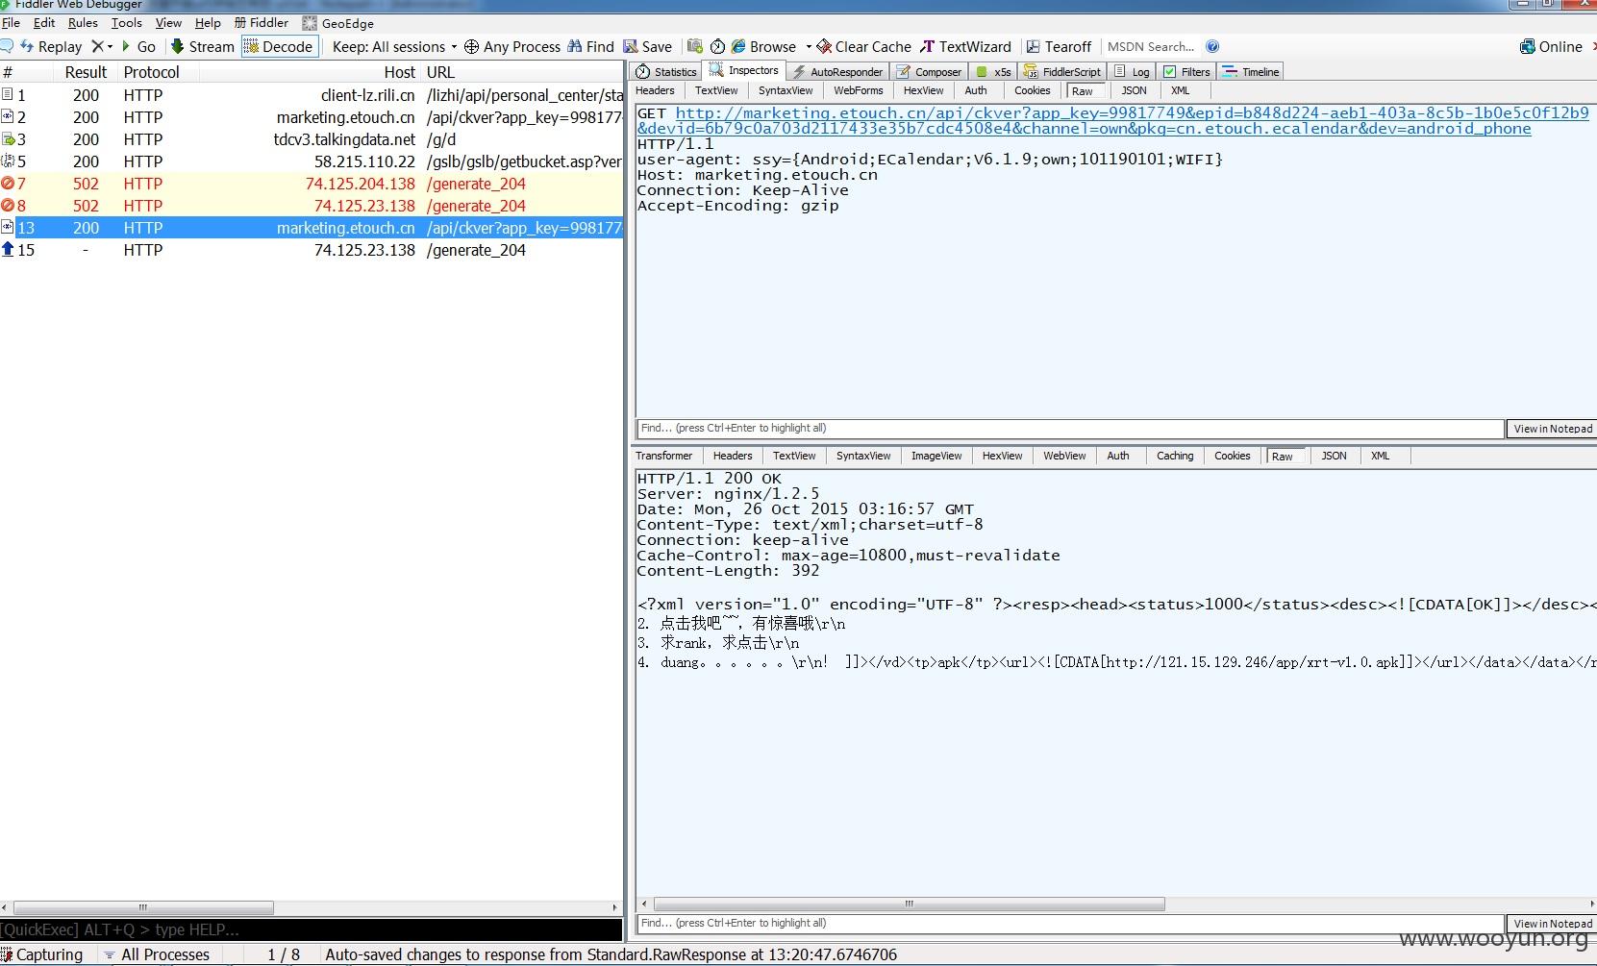Select session 8 host 74.125.23.138

click(x=312, y=206)
